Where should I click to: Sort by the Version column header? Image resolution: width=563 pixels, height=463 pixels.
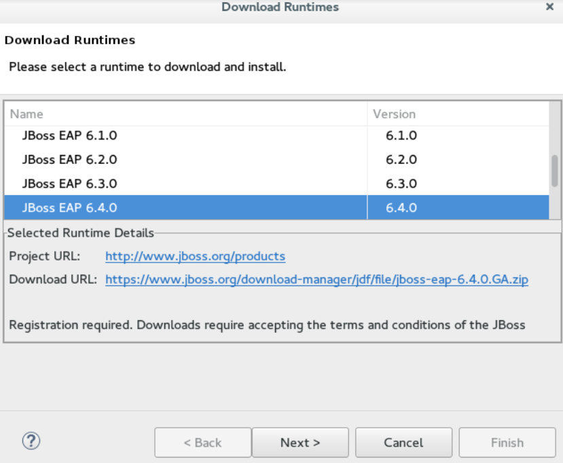point(458,114)
